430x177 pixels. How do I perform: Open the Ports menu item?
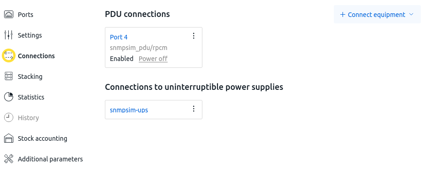coord(26,15)
